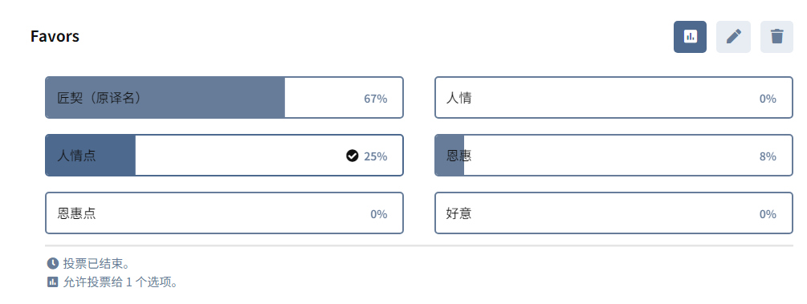Image resolution: width=807 pixels, height=304 pixels.
Task: Click the 67% result percentage
Action: point(376,99)
